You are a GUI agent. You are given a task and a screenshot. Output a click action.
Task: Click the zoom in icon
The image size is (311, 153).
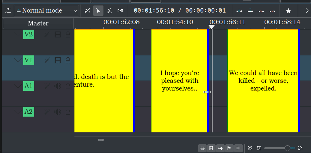click(300, 148)
